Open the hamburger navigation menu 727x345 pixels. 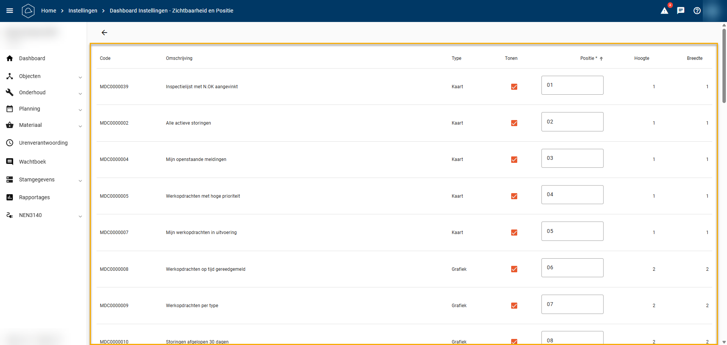pyautogui.click(x=10, y=11)
